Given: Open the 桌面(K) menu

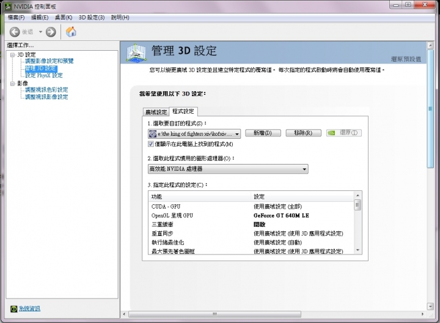Looking at the screenshot, I should pos(64,17).
